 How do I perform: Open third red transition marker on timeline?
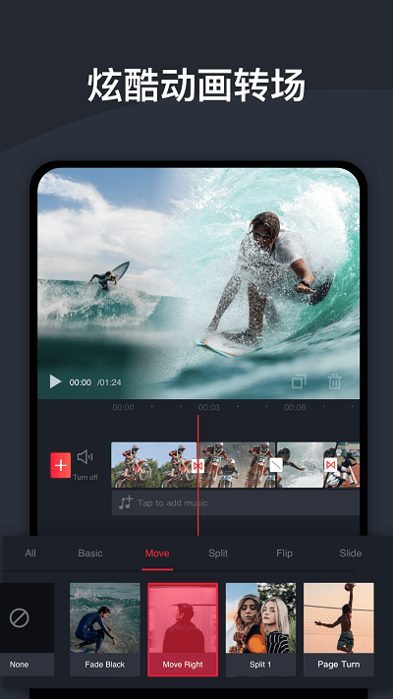[x=330, y=465]
